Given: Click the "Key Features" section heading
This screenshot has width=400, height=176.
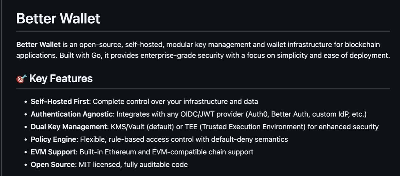Looking at the screenshot, I should (x=61, y=79).
